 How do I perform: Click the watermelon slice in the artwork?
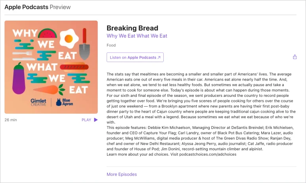[48, 34]
